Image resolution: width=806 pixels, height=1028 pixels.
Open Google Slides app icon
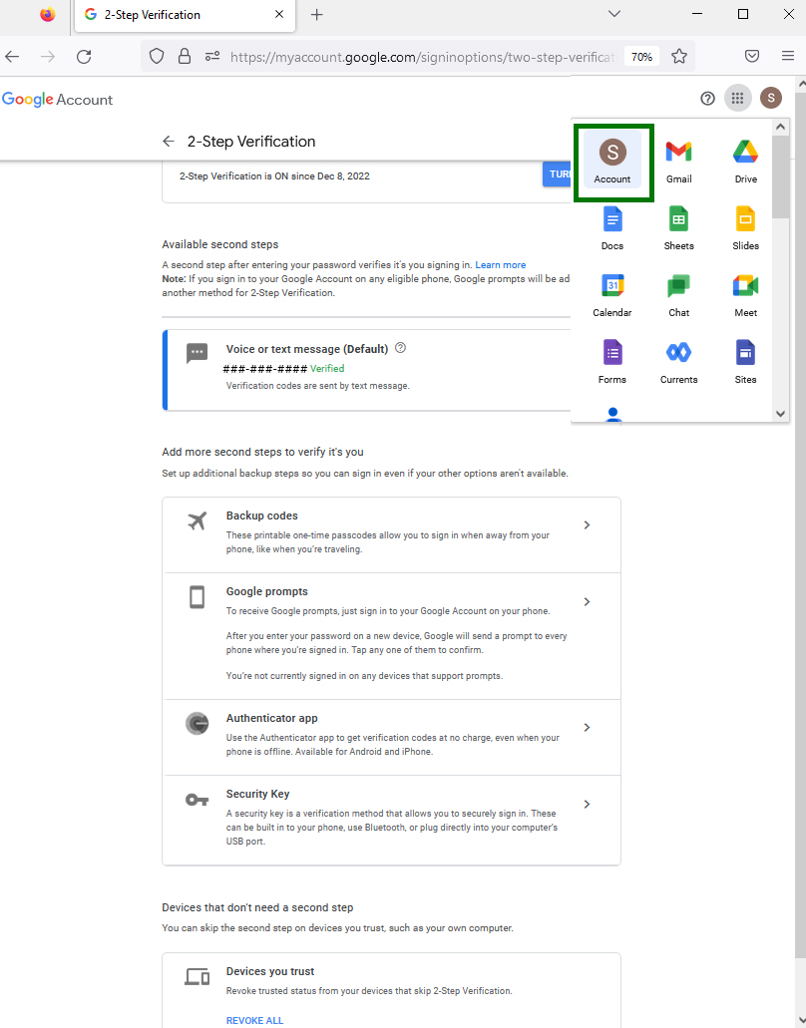[x=745, y=228]
